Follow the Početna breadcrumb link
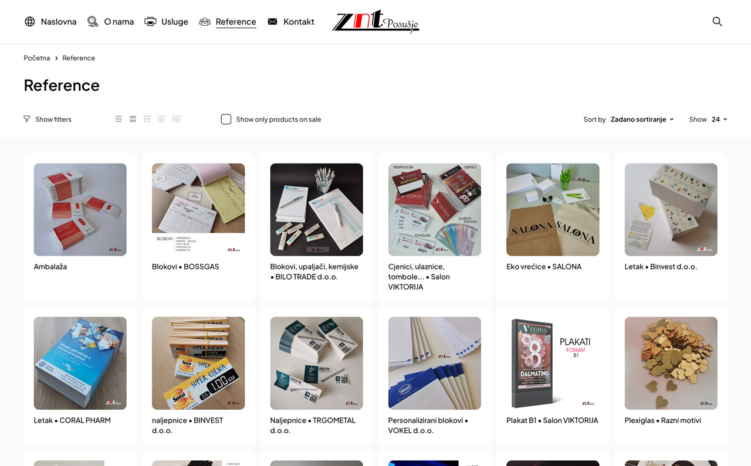The image size is (751, 466). 37,58
